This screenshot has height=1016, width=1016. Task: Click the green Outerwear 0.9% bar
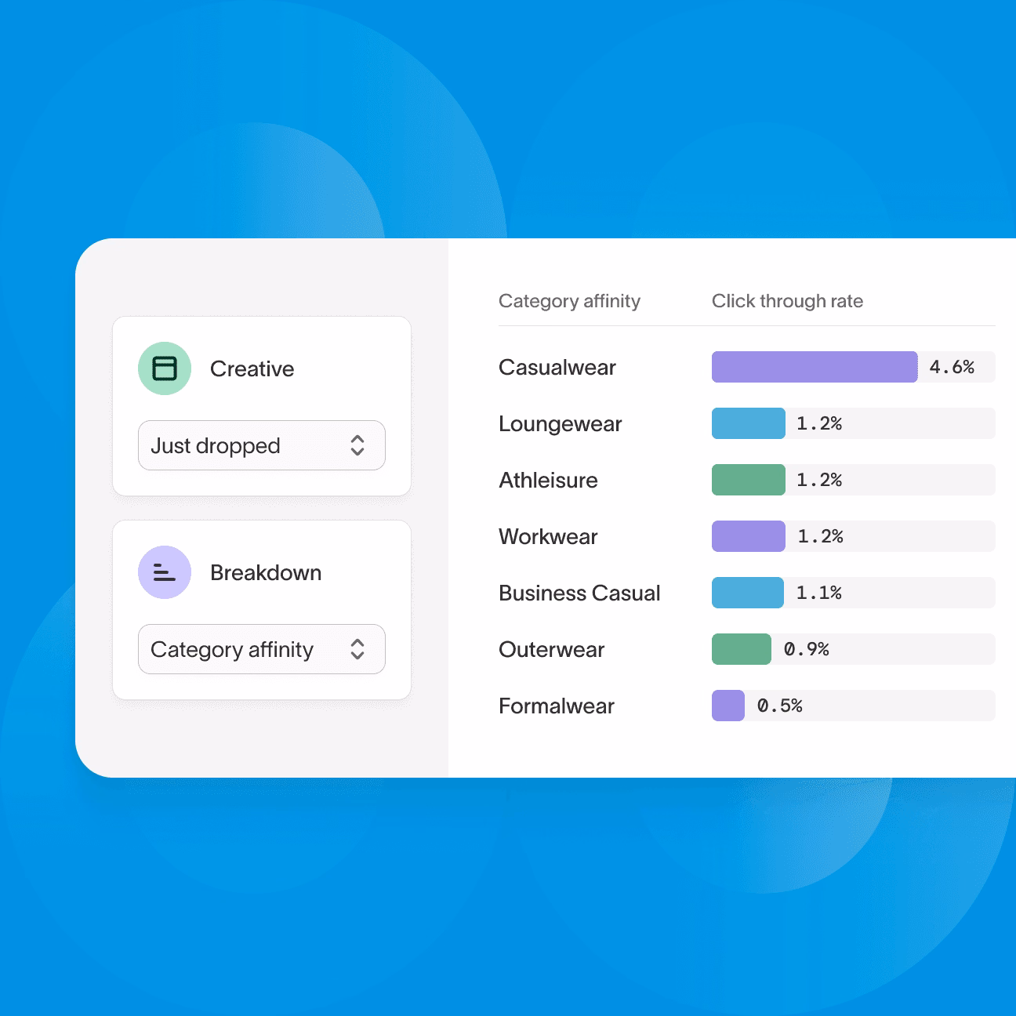[741, 649]
